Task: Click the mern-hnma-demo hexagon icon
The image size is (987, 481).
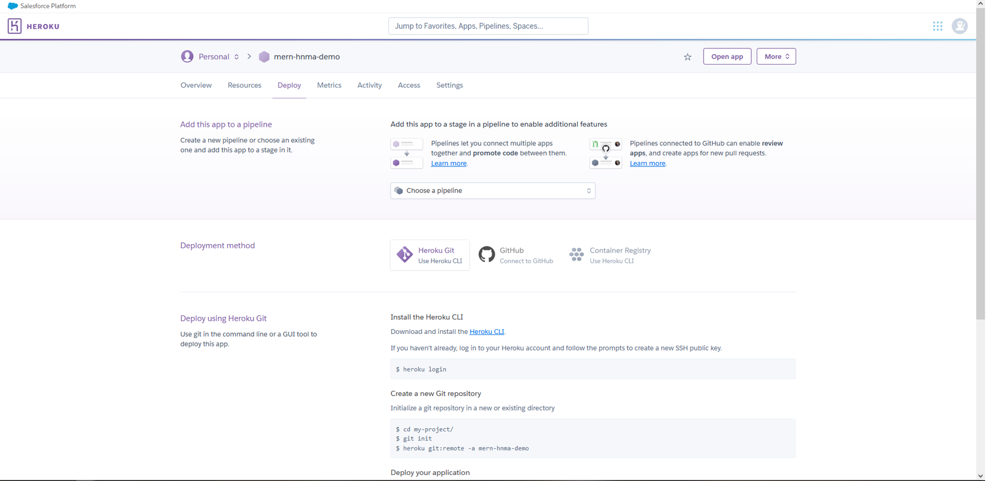Action: [264, 57]
